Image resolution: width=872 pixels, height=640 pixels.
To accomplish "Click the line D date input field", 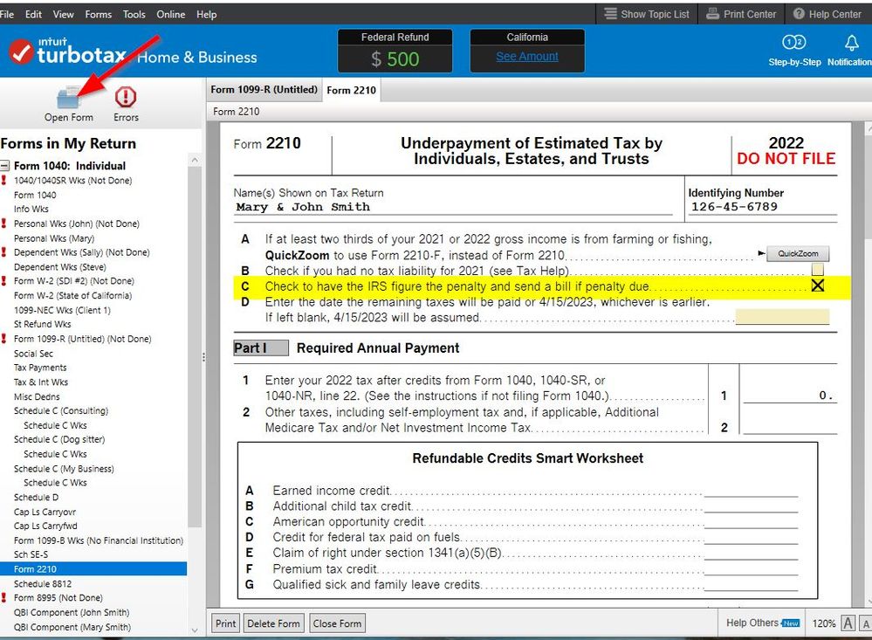I will [782, 317].
